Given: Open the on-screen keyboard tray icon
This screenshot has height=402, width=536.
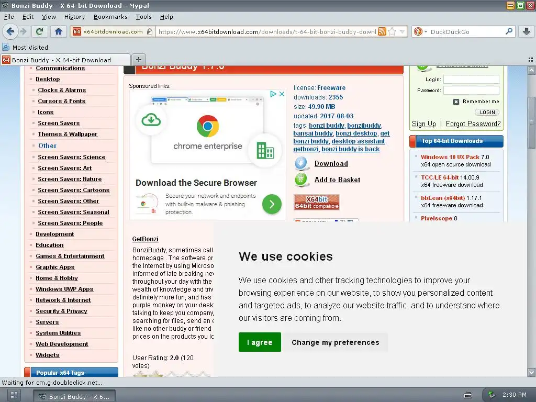Looking at the screenshot, I should click(x=468, y=395).
